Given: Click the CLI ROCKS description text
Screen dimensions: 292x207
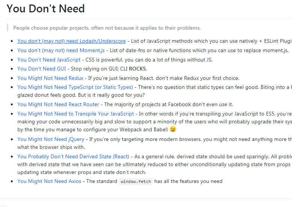Looking at the screenshot, I should 109,69.
